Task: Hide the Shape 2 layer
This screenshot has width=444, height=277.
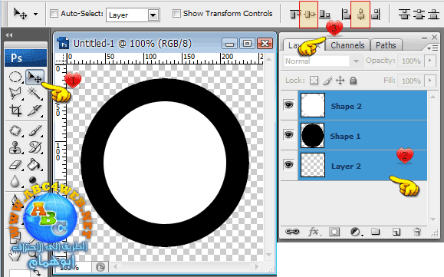Action: (x=288, y=105)
